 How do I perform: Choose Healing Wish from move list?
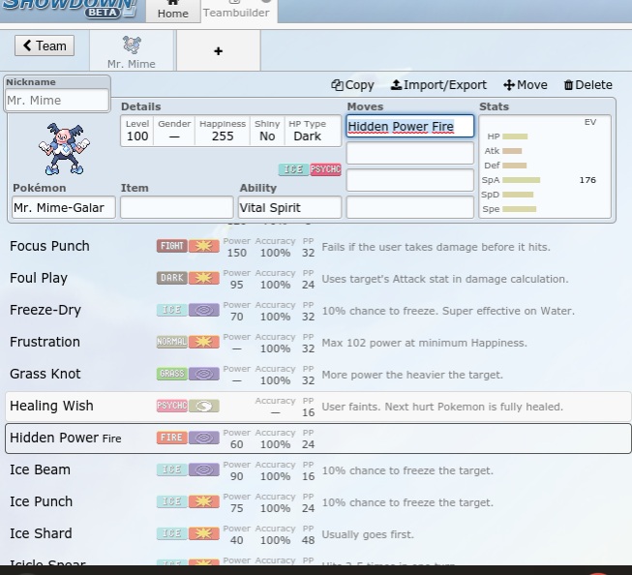pyautogui.click(x=51, y=406)
